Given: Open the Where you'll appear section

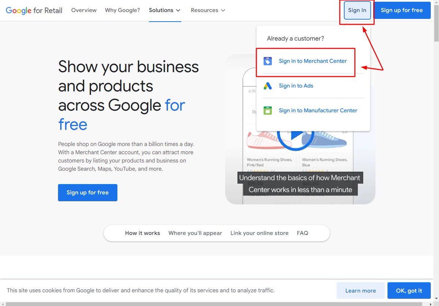Looking at the screenshot, I should click(195, 233).
